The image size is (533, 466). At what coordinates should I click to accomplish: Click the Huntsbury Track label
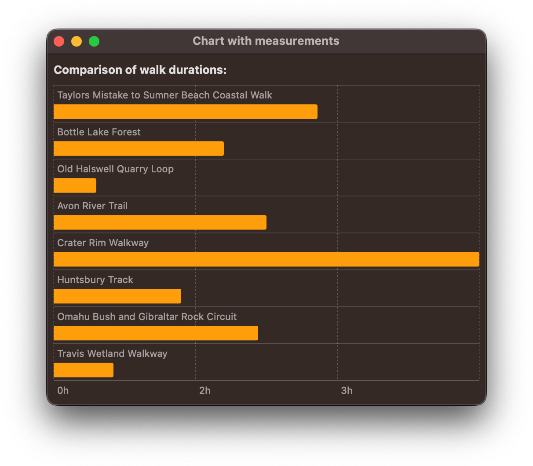[x=95, y=280]
